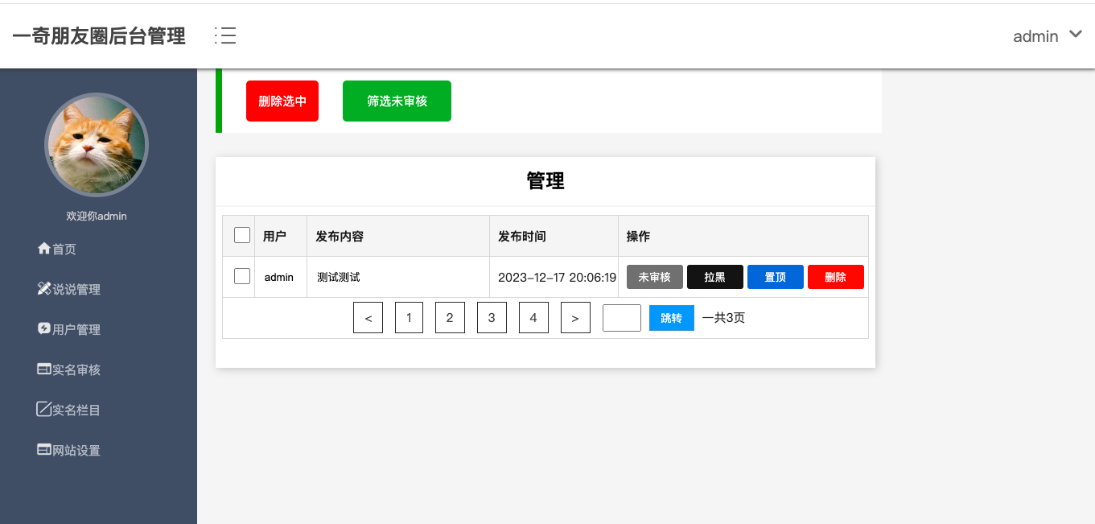Select the home icon beside 首页
The height and width of the screenshot is (524, 1095).
[x=45, y=249]
